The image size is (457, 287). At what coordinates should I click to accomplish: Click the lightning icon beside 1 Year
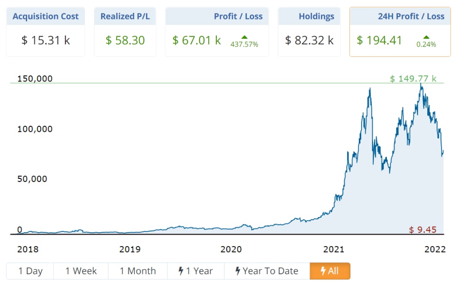coord(181,271)
